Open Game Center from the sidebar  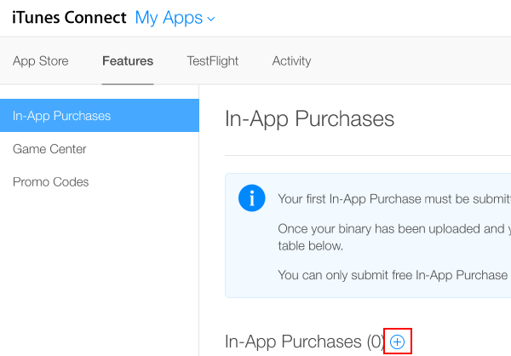[x=49, y=149]
